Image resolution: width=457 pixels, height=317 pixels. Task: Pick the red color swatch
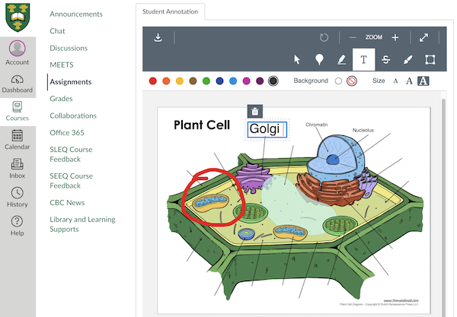[x=153, y=81]
